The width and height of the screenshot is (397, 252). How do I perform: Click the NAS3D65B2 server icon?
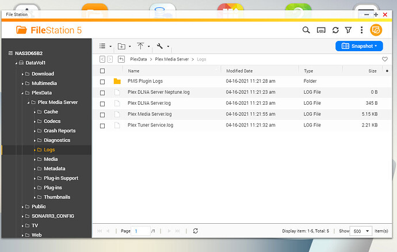[x=10, y=53]
